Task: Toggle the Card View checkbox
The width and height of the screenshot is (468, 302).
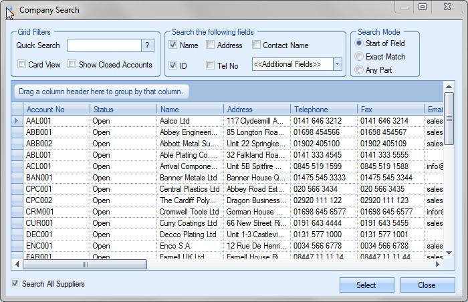Action: [22, 65]
